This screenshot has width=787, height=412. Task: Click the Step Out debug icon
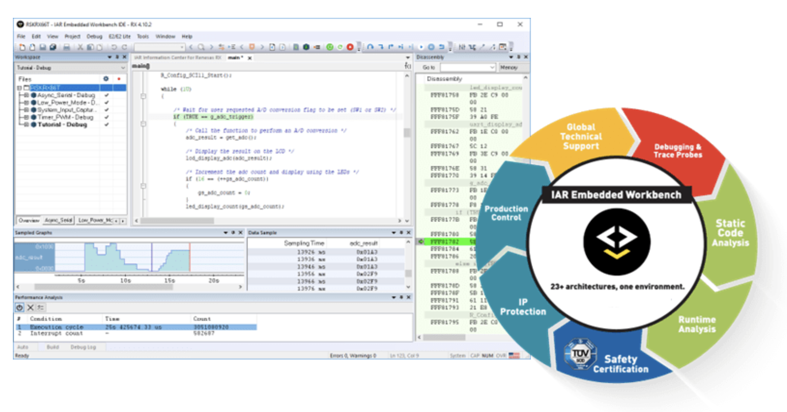tap(391, 47)
